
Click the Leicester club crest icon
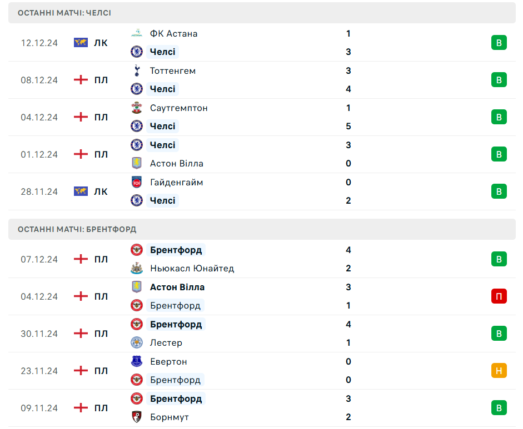tap(137, 342)
